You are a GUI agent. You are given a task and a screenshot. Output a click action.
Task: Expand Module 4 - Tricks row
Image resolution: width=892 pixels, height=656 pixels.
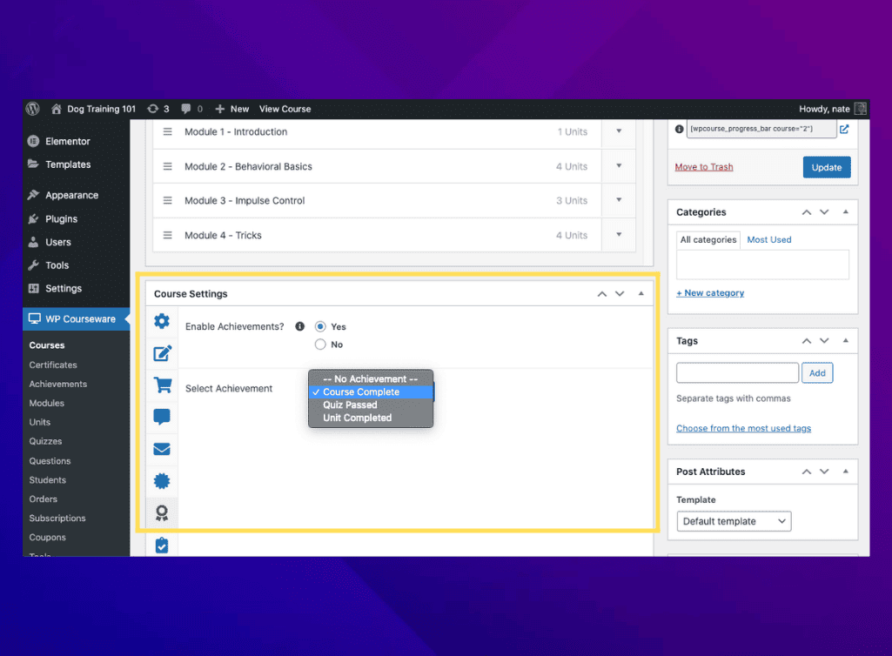pos(619,235)
